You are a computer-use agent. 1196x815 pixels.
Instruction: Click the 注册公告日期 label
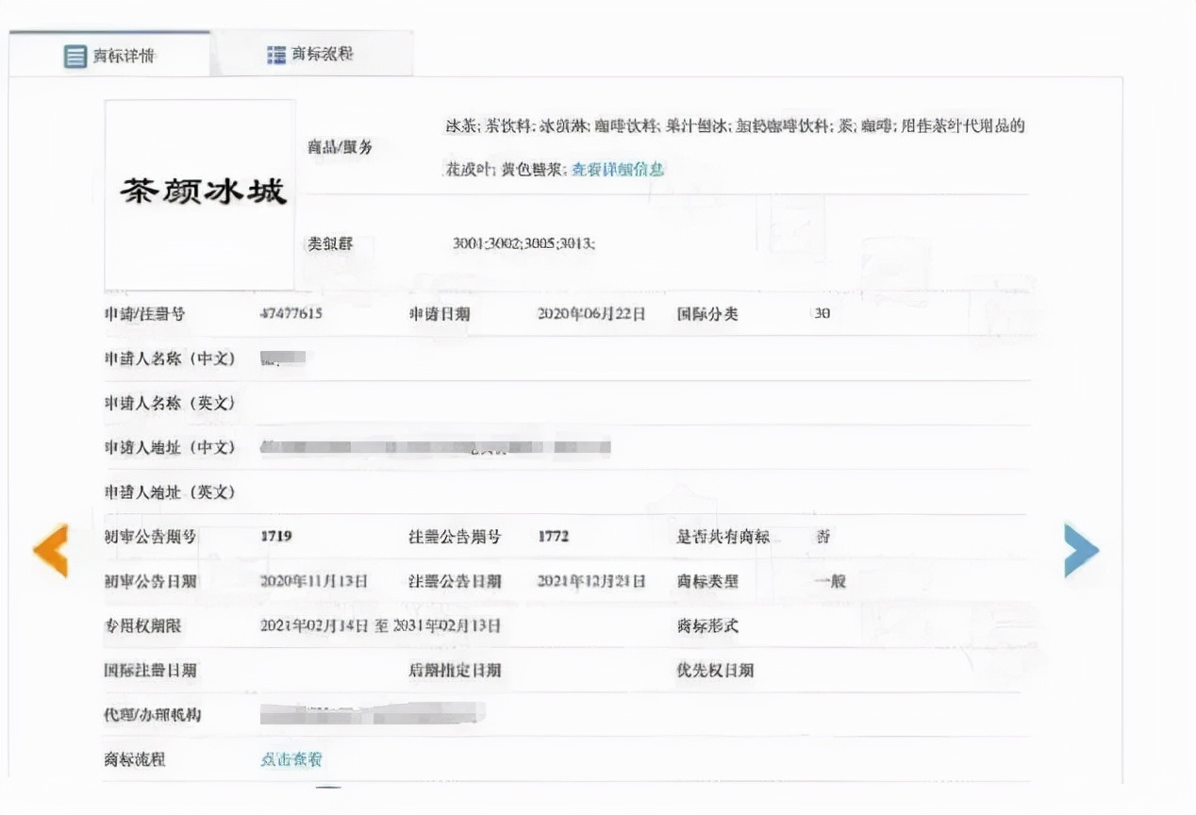(x=455, y=581)
